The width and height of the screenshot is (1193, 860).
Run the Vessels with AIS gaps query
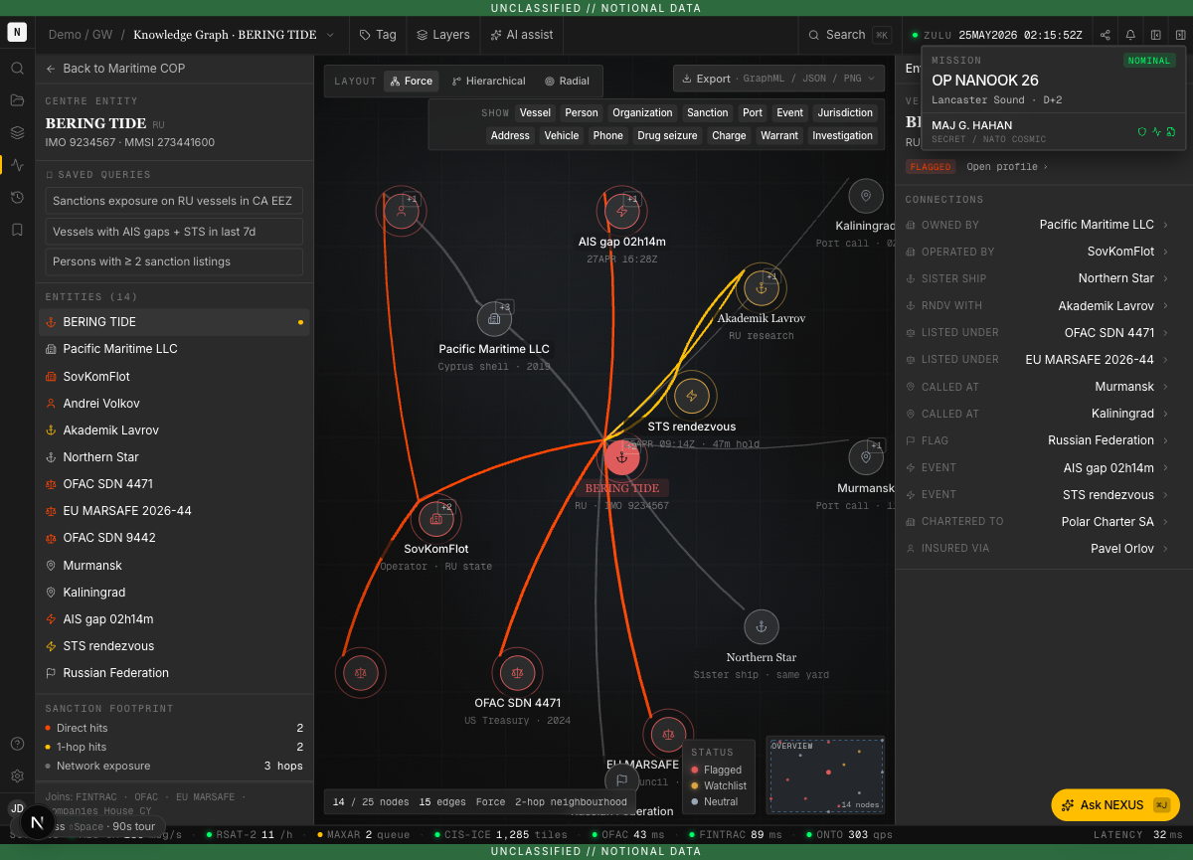point(174,232)
